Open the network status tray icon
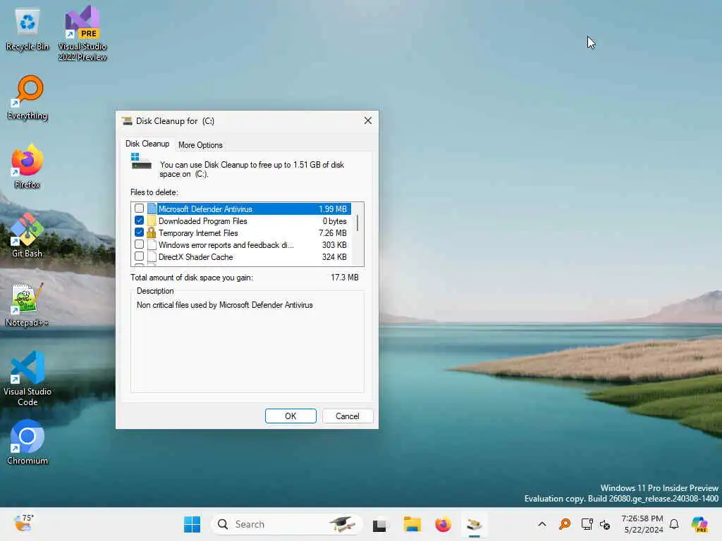This screenshot has height=541, width=722. point(587,524)
